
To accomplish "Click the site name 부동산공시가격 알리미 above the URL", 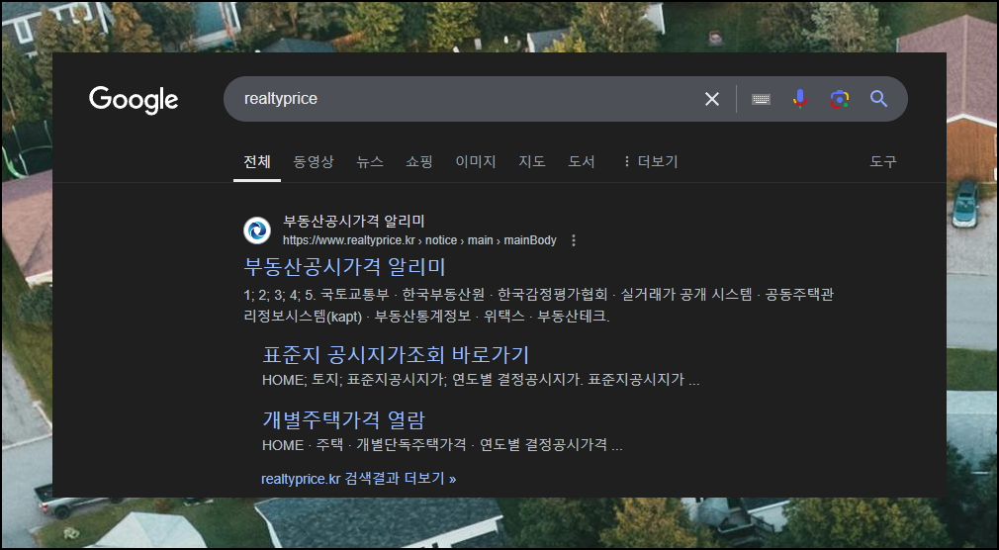I will click(353, 222).
